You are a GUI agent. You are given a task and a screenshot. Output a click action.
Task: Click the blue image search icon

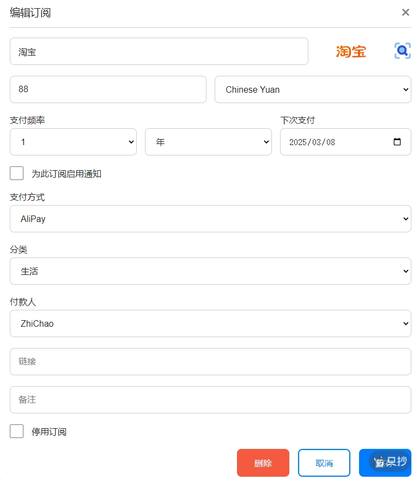coord(402,50)
